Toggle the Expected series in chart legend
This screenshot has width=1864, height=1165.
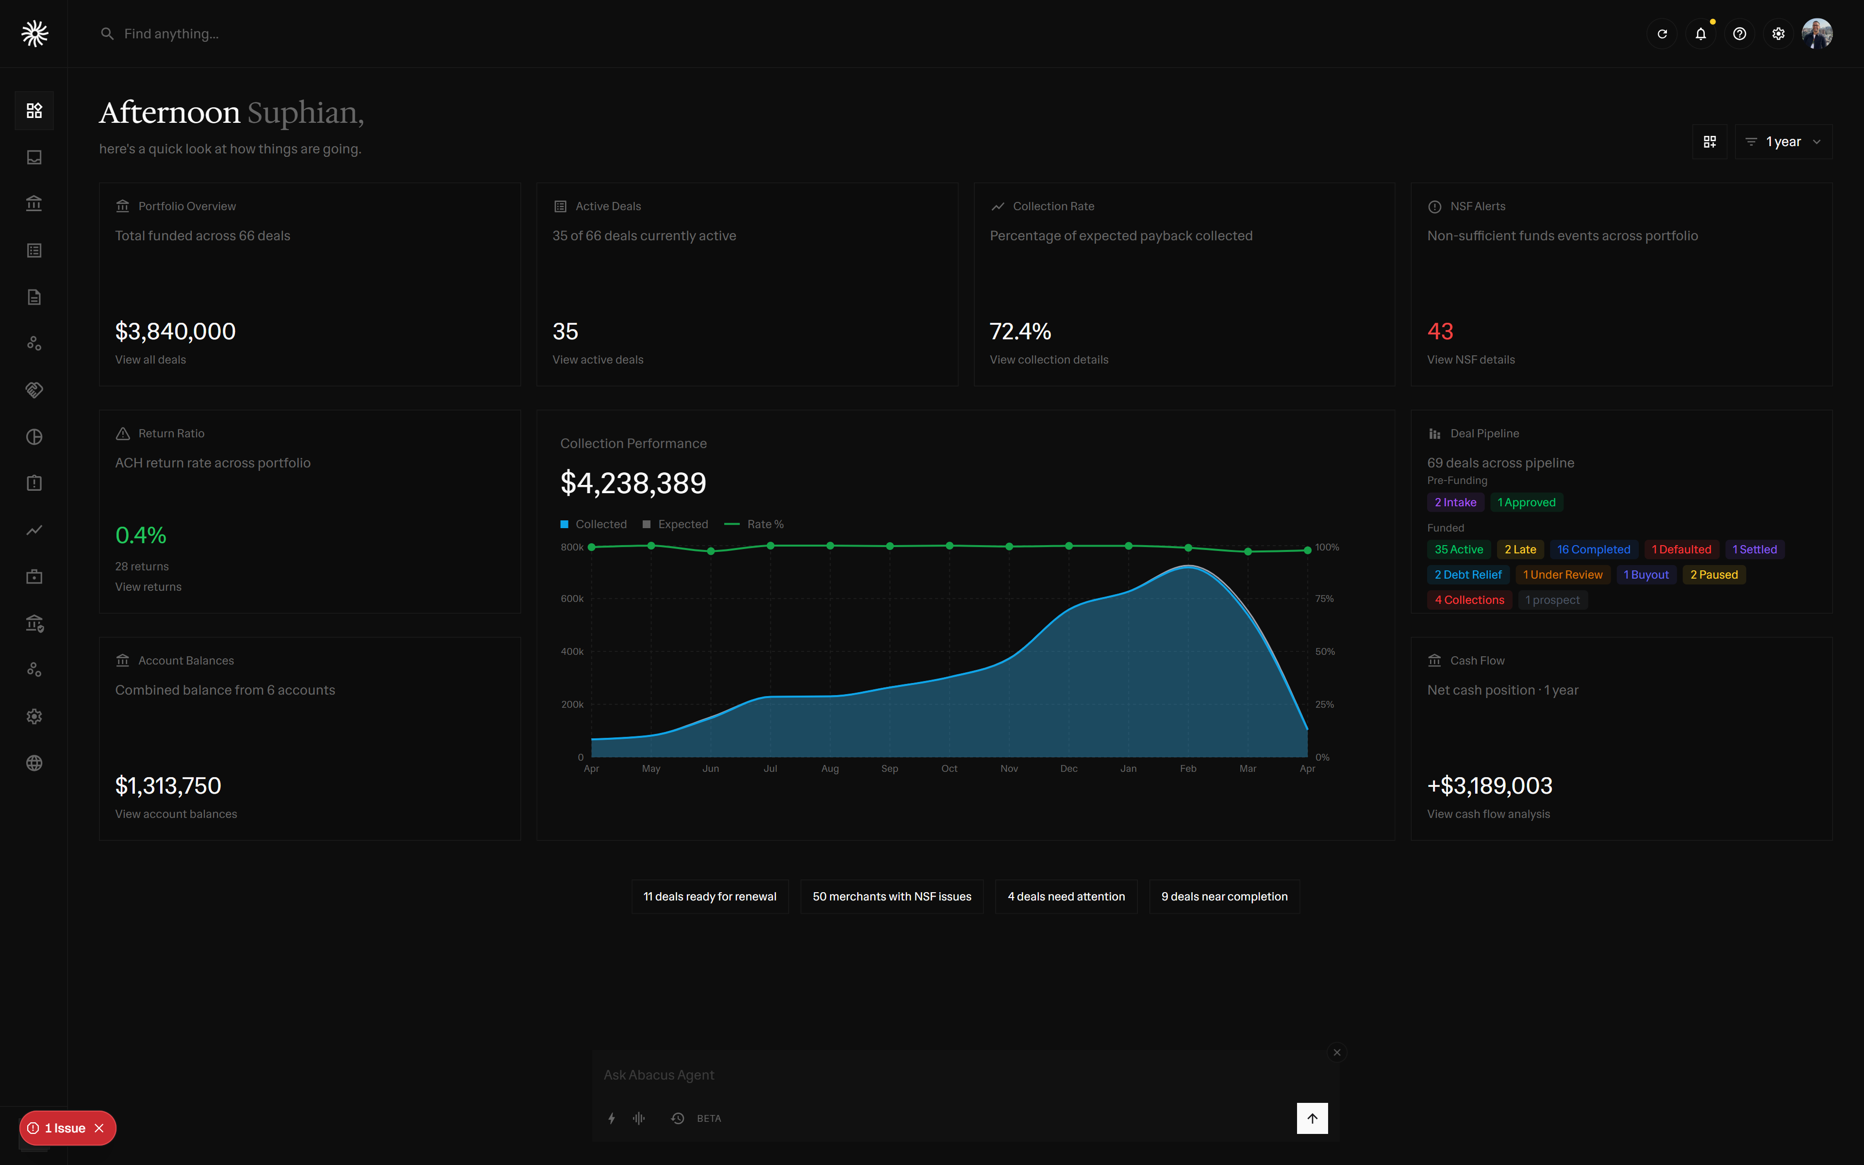click(676, 523)
